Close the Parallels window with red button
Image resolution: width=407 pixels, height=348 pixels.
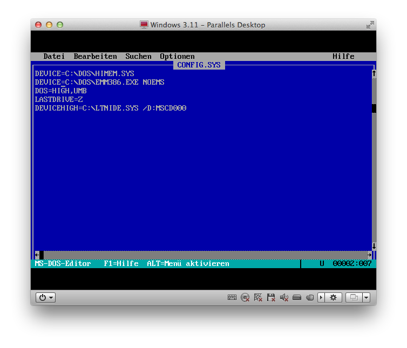coord(38,25)
